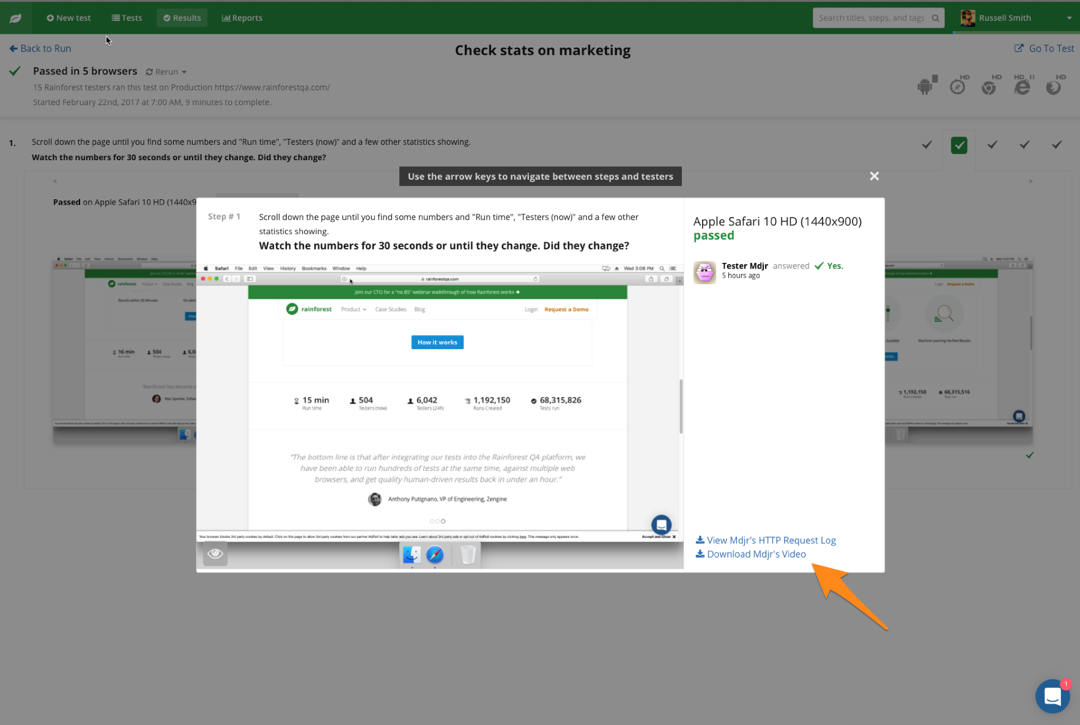Click the left background screenshot thumbnail
This screenshot has width=1080, height=725.
[125, 350]
